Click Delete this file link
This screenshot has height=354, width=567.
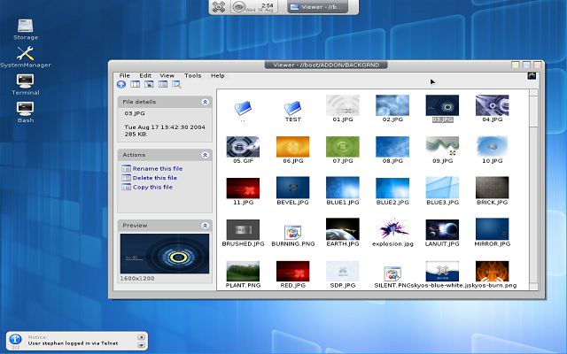click(154, 178)
